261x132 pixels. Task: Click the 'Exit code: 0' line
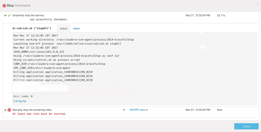(23, 96)
